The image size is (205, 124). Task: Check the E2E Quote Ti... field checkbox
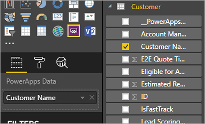click(126, 59)
